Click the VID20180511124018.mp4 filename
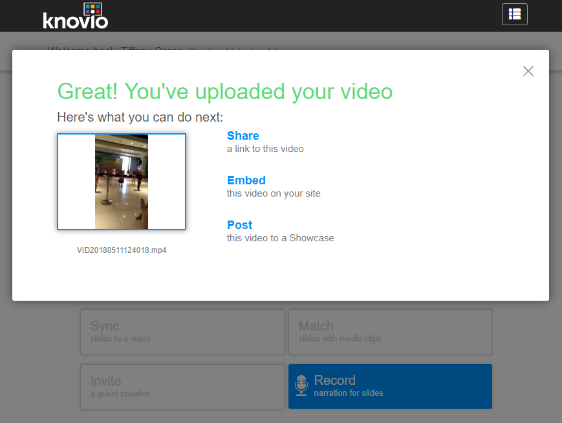The height and width of the screenshot is (423, 562). point(122,250)
